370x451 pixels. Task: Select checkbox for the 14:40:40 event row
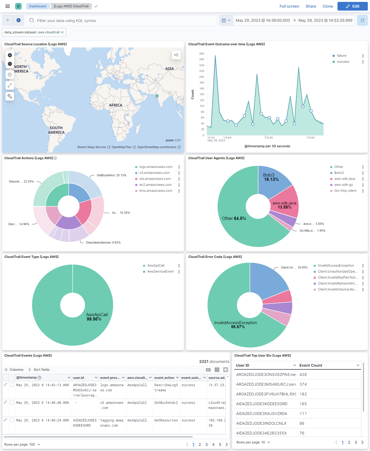[x=12, y=402]
